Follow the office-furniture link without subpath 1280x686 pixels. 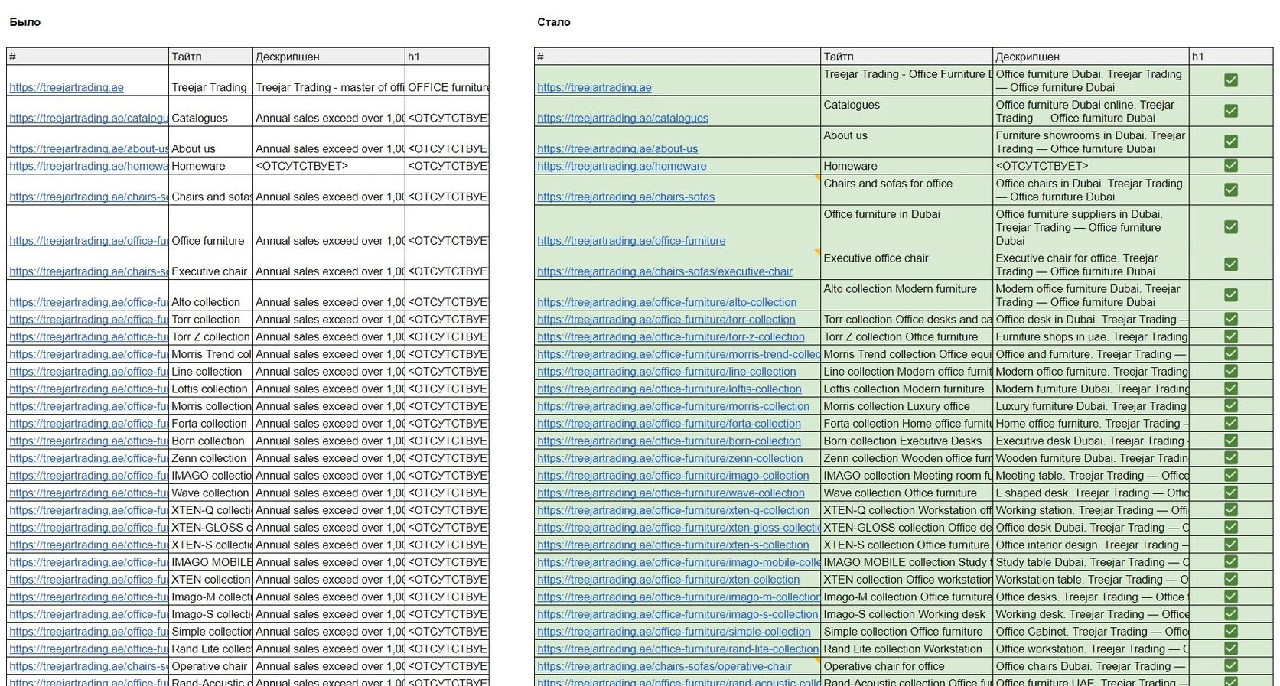coord(631,241)
